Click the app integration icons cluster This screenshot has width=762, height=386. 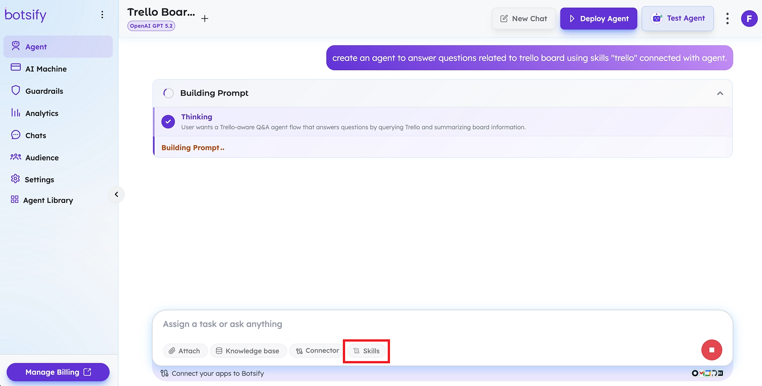pos(707,373)
